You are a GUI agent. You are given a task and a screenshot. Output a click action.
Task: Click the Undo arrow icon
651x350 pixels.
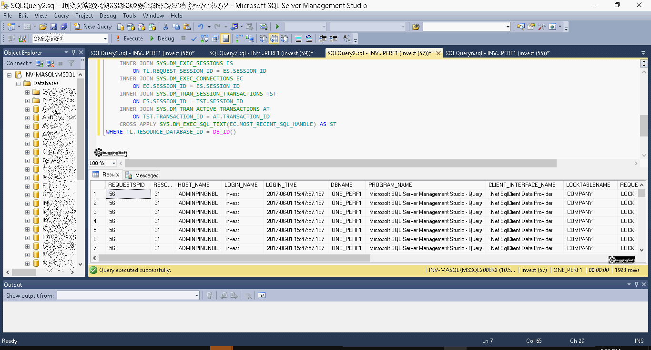point(201,27)
